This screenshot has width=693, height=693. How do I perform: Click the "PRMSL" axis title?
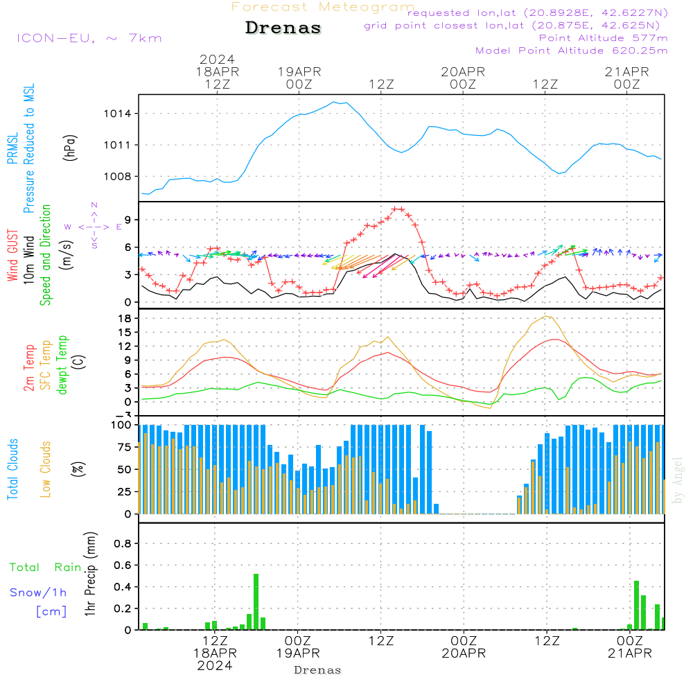12,148
